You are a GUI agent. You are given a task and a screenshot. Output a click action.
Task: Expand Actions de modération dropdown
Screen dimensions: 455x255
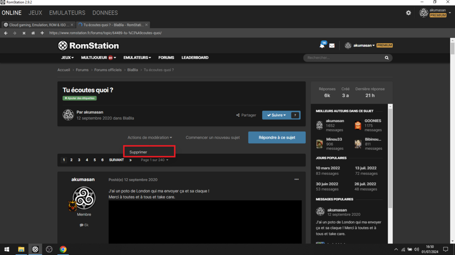tap(150, 138)
